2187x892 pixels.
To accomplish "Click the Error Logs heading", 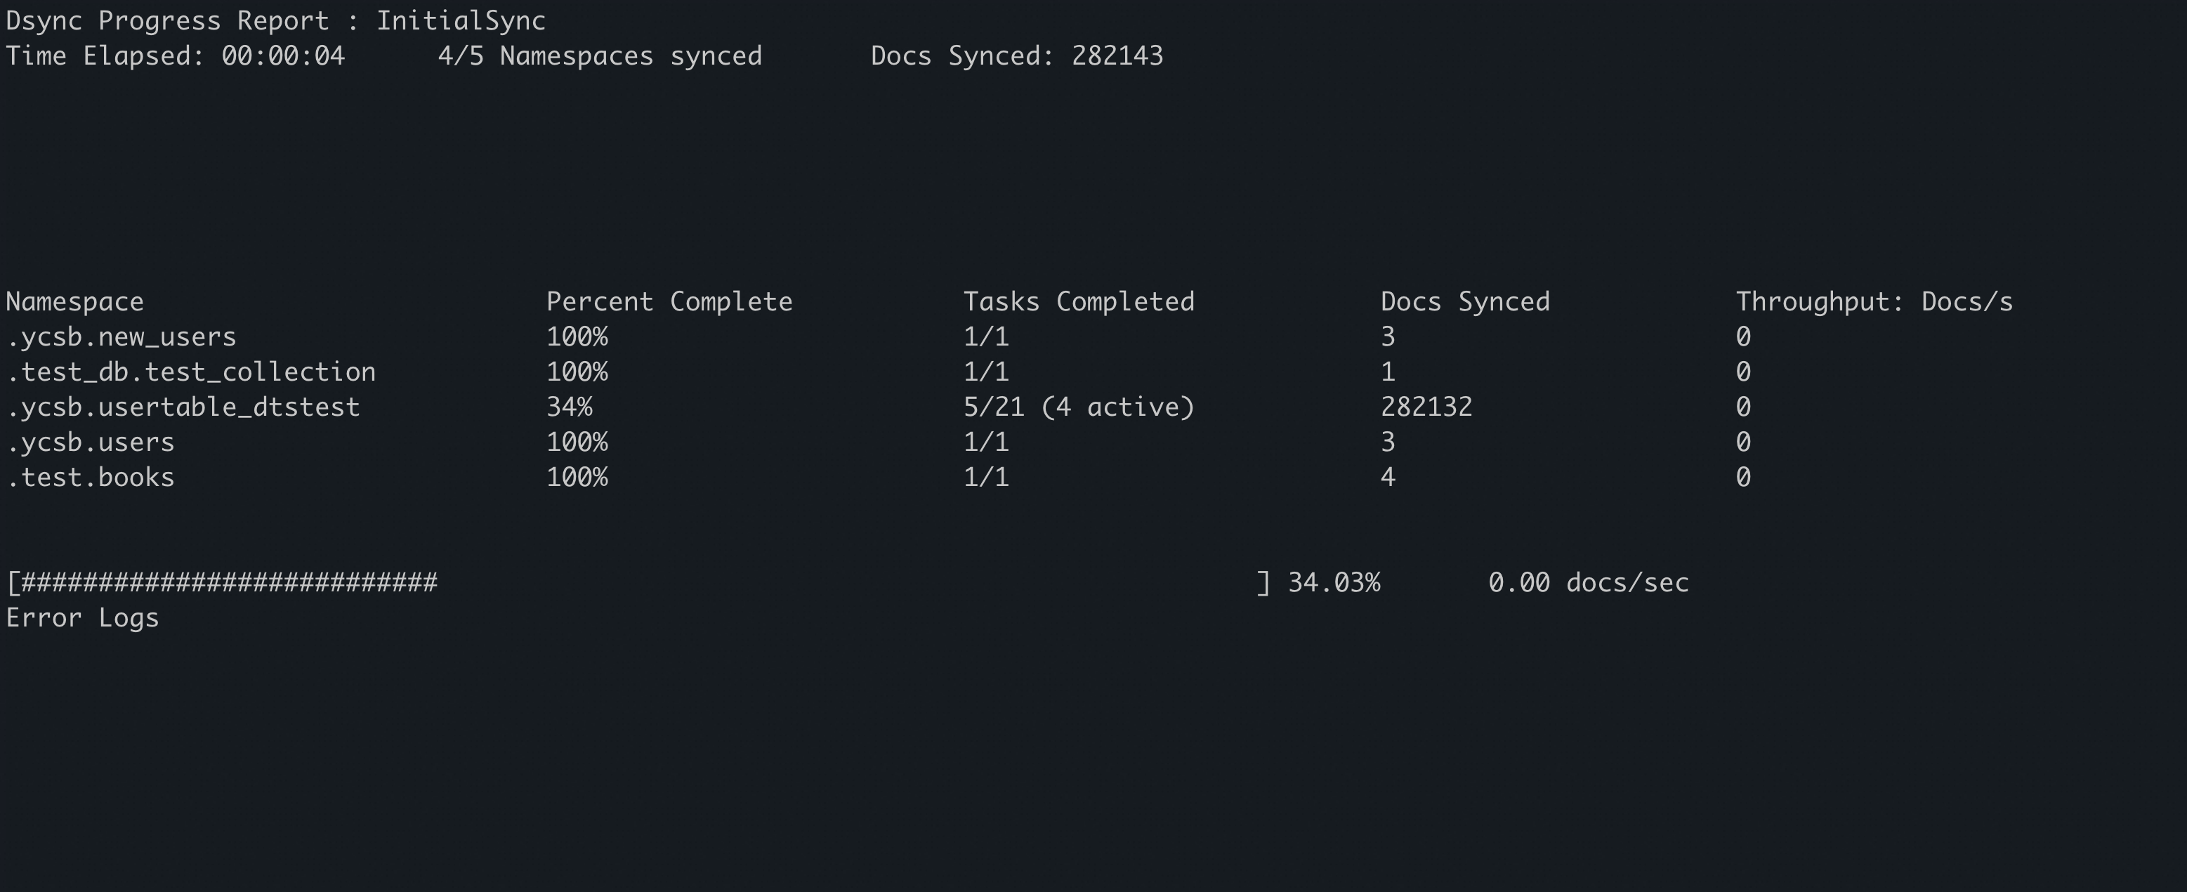I will (82, 618).
